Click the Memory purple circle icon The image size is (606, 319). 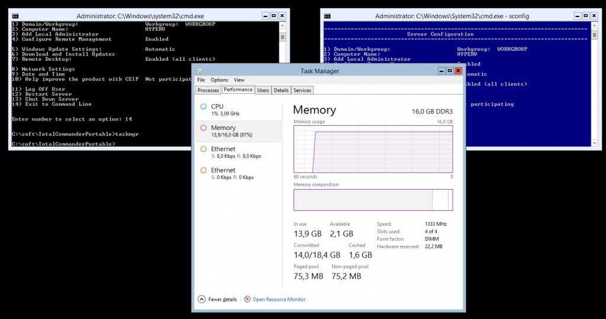[x=204, y=128]
